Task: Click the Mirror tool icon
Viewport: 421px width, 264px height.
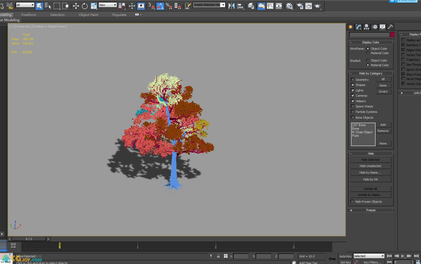Action: [232, 6]
